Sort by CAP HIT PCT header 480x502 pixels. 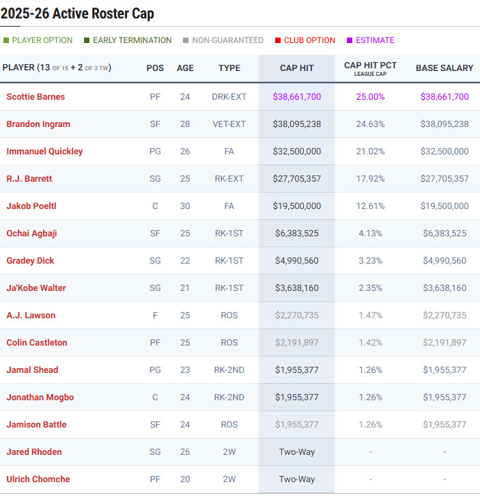[370, 66]
